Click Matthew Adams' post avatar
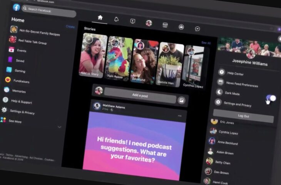The image size is (281, 185). (x=97, y=106)
